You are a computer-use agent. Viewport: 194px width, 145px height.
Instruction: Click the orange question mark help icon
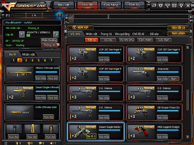[x=59, y=15]
